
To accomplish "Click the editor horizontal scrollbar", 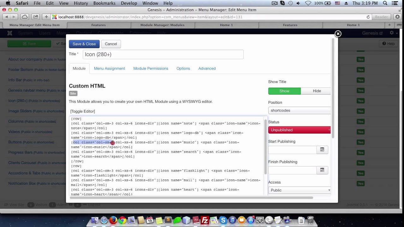I will [x=191, y=198].
